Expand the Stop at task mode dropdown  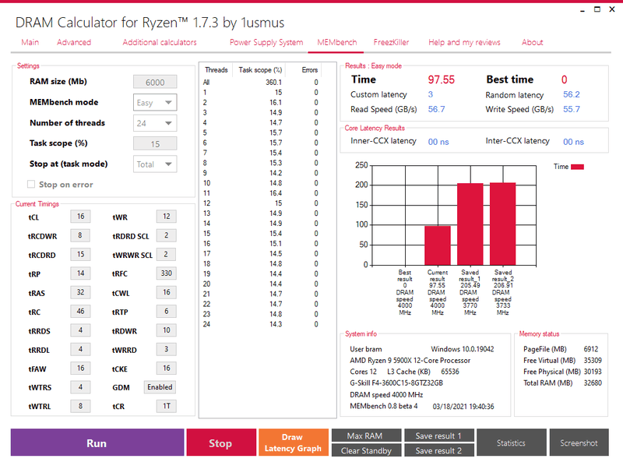(155, 164)
